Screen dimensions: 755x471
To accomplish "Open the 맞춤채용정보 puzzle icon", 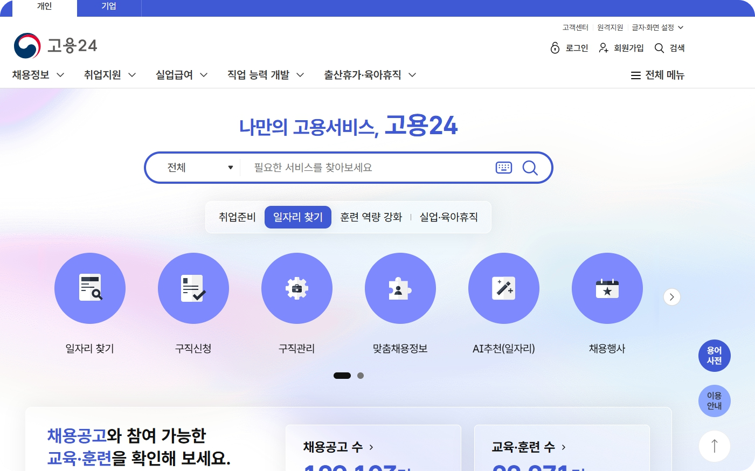I will point(400,288).
